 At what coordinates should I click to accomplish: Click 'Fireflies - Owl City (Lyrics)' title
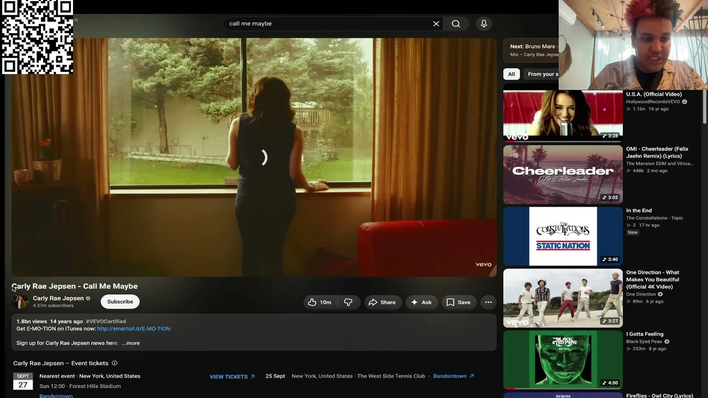[x=659, y=395]
